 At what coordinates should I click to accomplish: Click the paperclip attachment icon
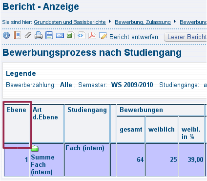click(28, 35)
